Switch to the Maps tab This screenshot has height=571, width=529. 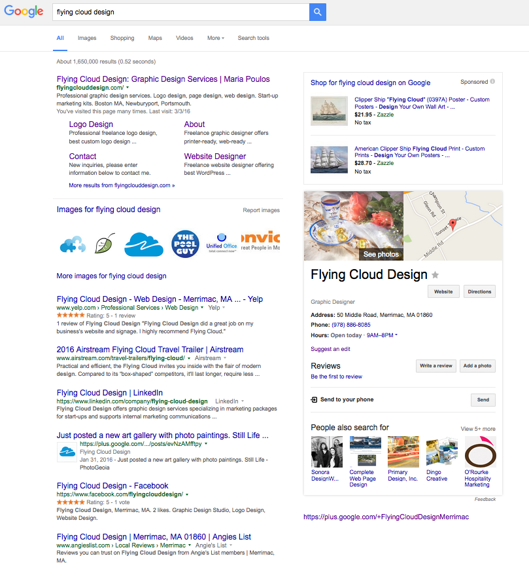155,38
